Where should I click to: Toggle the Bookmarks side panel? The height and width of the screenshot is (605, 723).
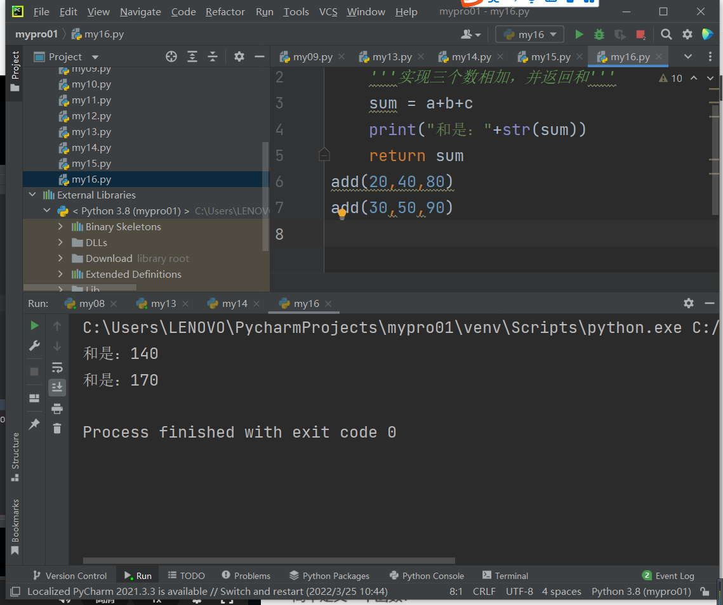point(15,526)
